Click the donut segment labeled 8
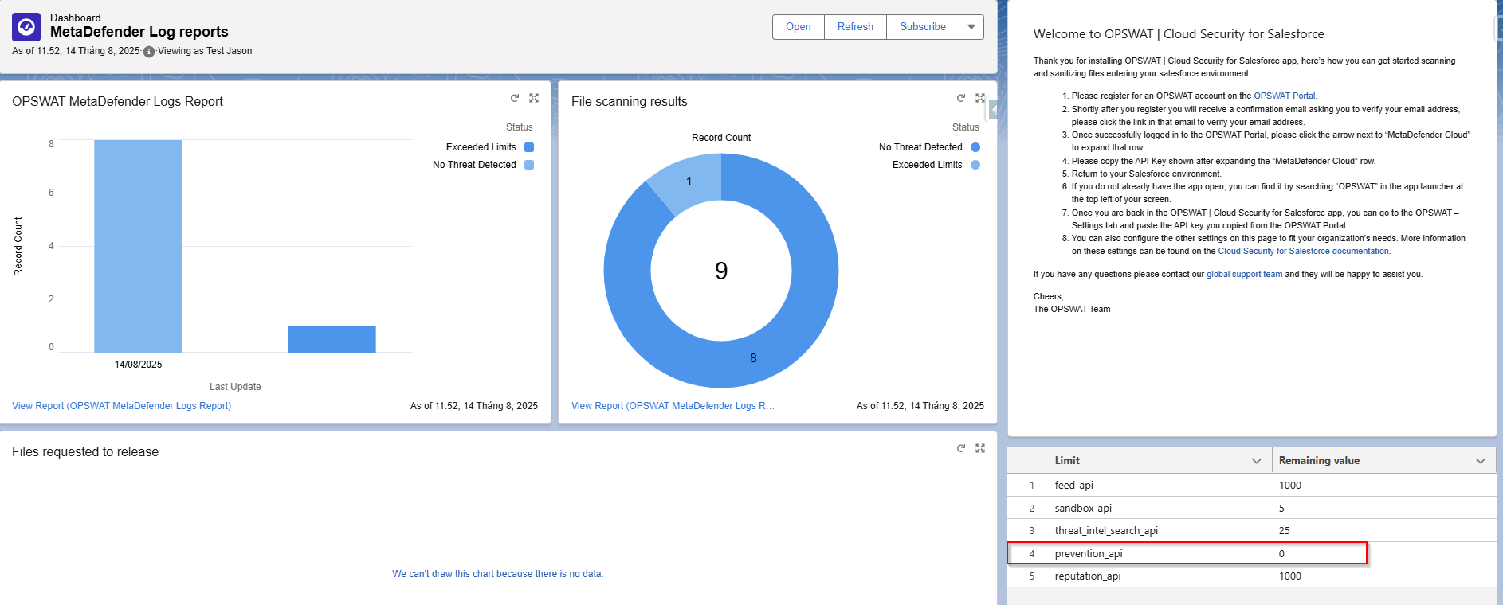1503x605 pixels. click(x=753, y=358)
